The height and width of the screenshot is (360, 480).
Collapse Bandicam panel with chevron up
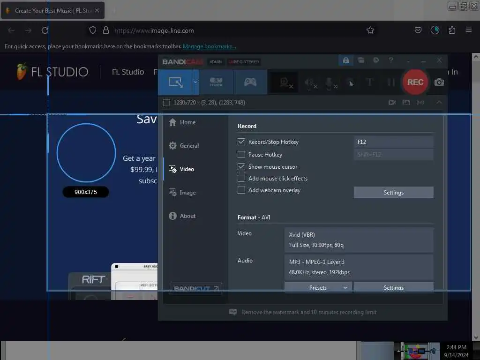tap(439, 102)
